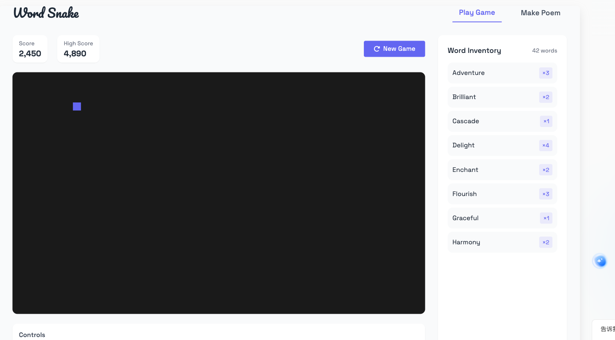Viewport: 615px width, 340px height.
Task: Select Adventure in Word Inventory
Action: (468, 73)
